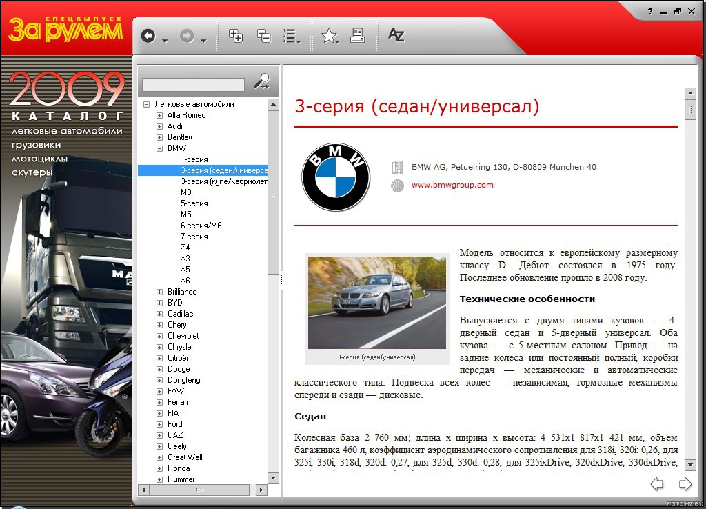
Task: Select the Dongfeng brand label
Action: tap(183, 380)
